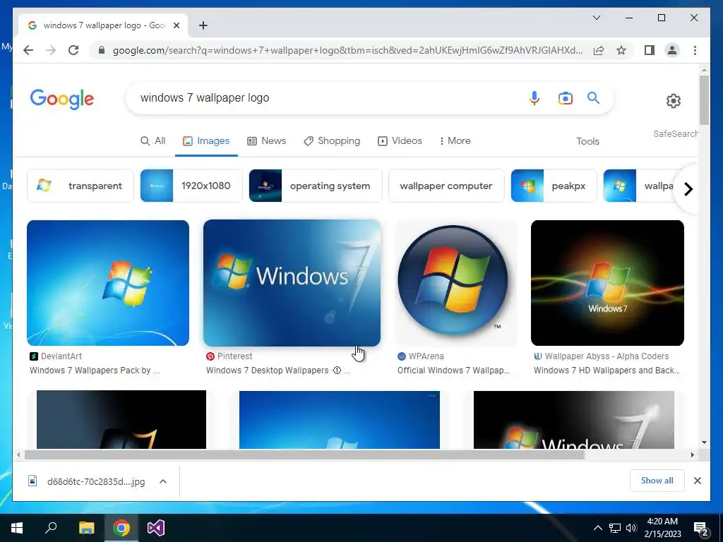Filter by operating system chip
This screenshot has height=542, width=723.
coord(316,186)
